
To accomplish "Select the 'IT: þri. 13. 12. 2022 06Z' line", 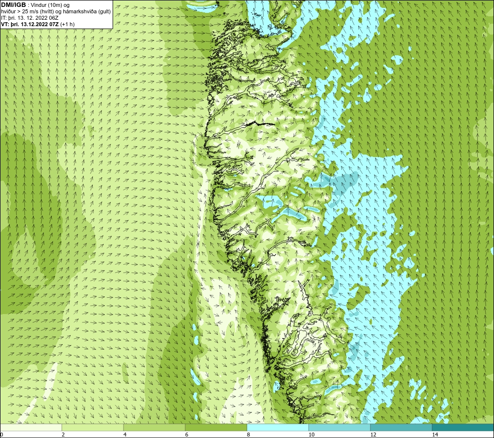I will (x=30, y=18).
